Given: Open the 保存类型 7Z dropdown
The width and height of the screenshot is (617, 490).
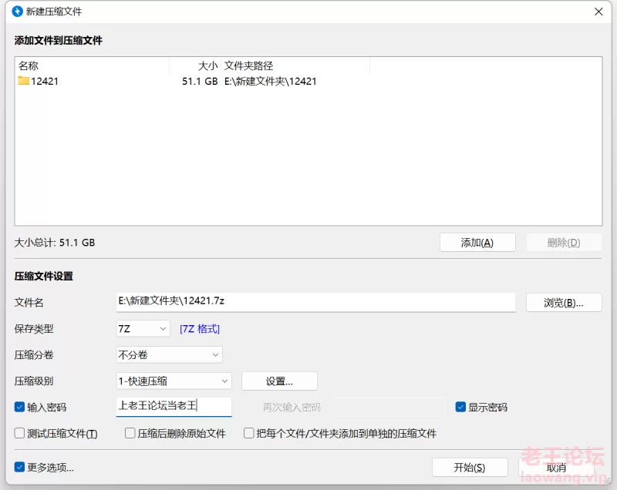Looking at the screenshot, I should [x=143, y=328].
